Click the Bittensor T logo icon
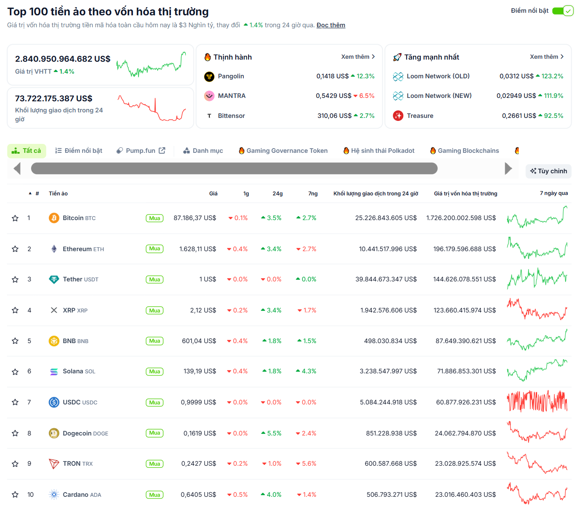 click(209, 116)
